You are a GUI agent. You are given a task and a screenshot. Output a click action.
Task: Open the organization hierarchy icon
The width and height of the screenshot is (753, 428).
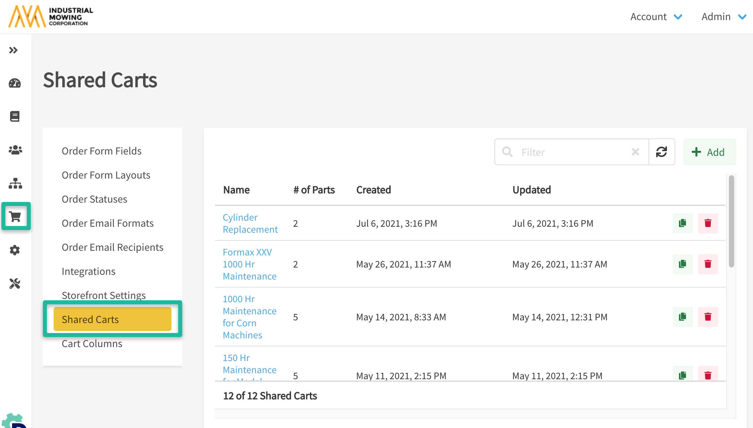[x=15, y=183]
